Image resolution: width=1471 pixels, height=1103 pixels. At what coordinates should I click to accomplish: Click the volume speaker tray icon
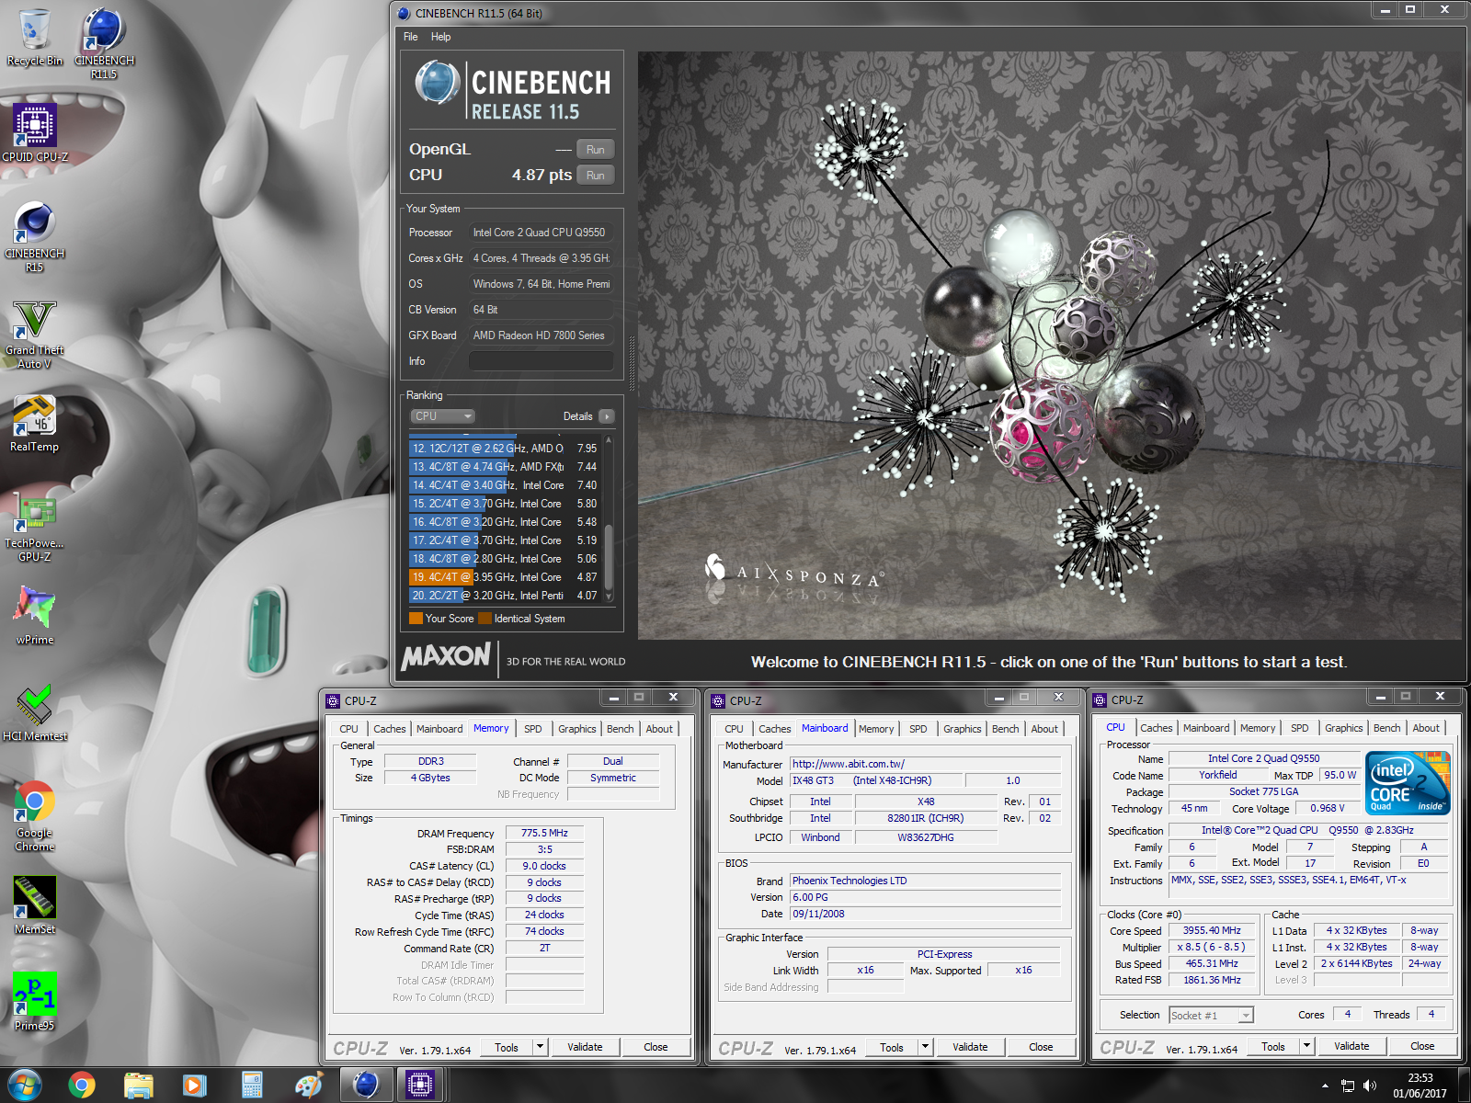tap(1370, 1086)
